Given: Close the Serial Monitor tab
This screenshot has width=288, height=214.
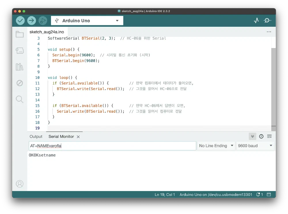Looking at the screenshot, I should [78, 137].
